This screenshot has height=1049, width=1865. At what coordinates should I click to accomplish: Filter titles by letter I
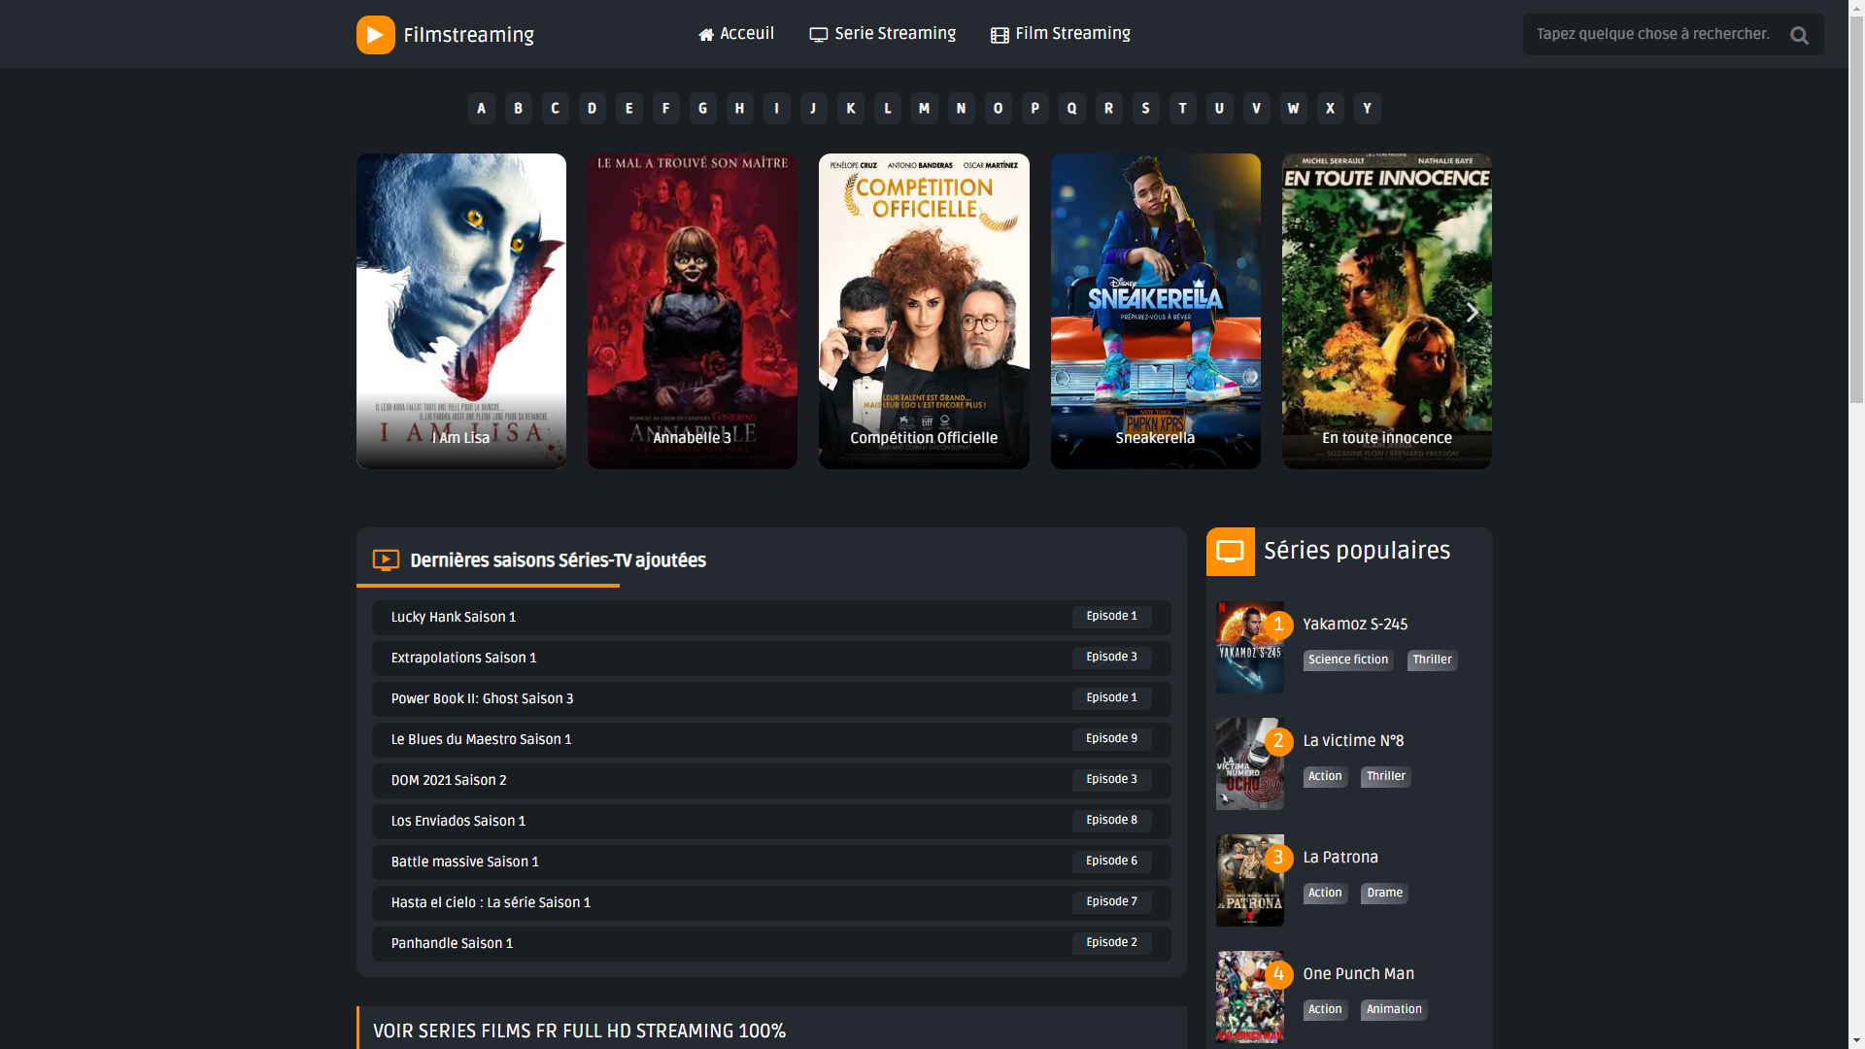pos(776,109)
